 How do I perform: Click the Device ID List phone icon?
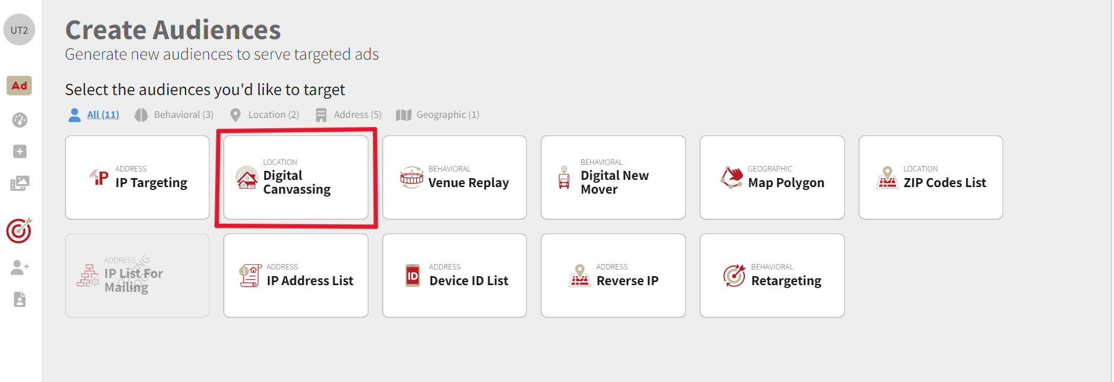412,276
